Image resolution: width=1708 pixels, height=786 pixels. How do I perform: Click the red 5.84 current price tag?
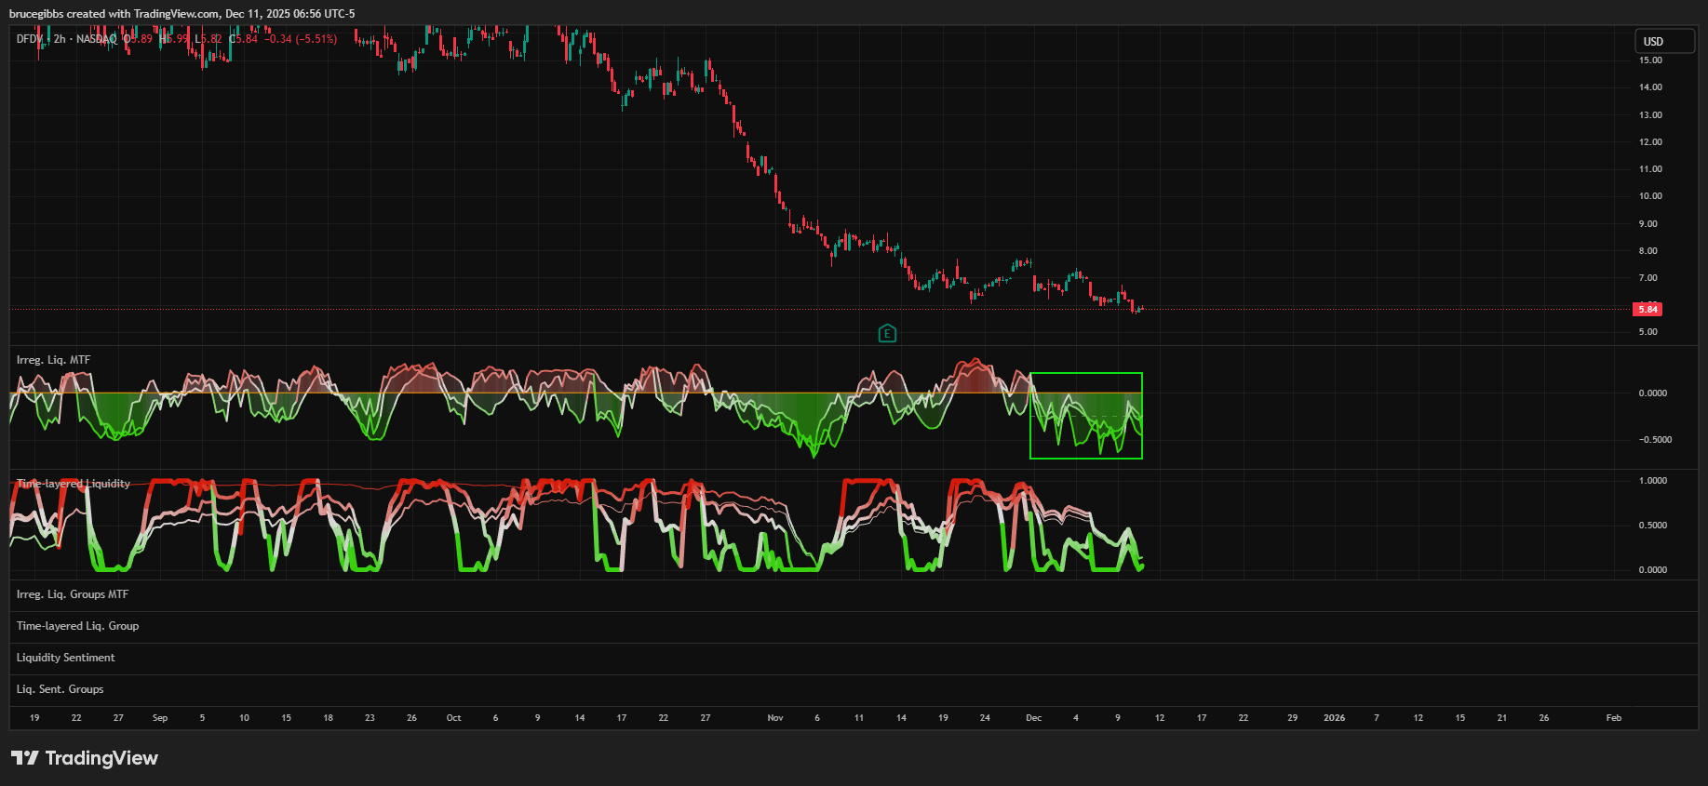1647,309
